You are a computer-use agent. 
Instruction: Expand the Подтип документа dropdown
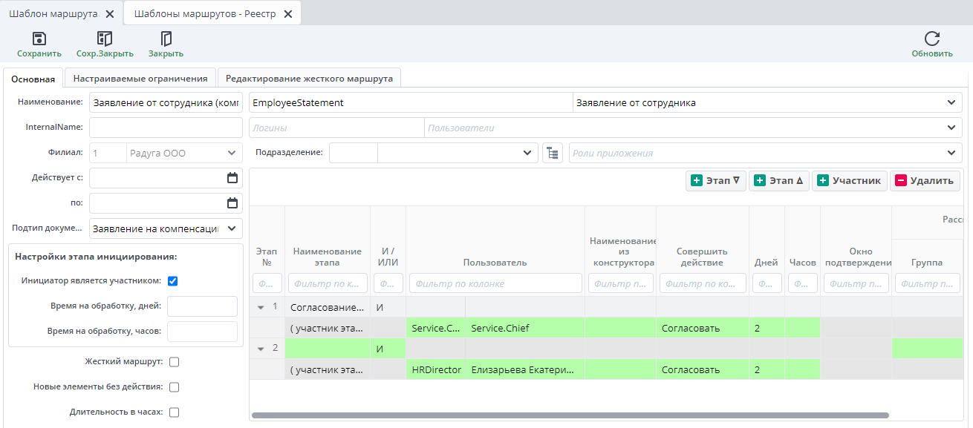point(232,228)
